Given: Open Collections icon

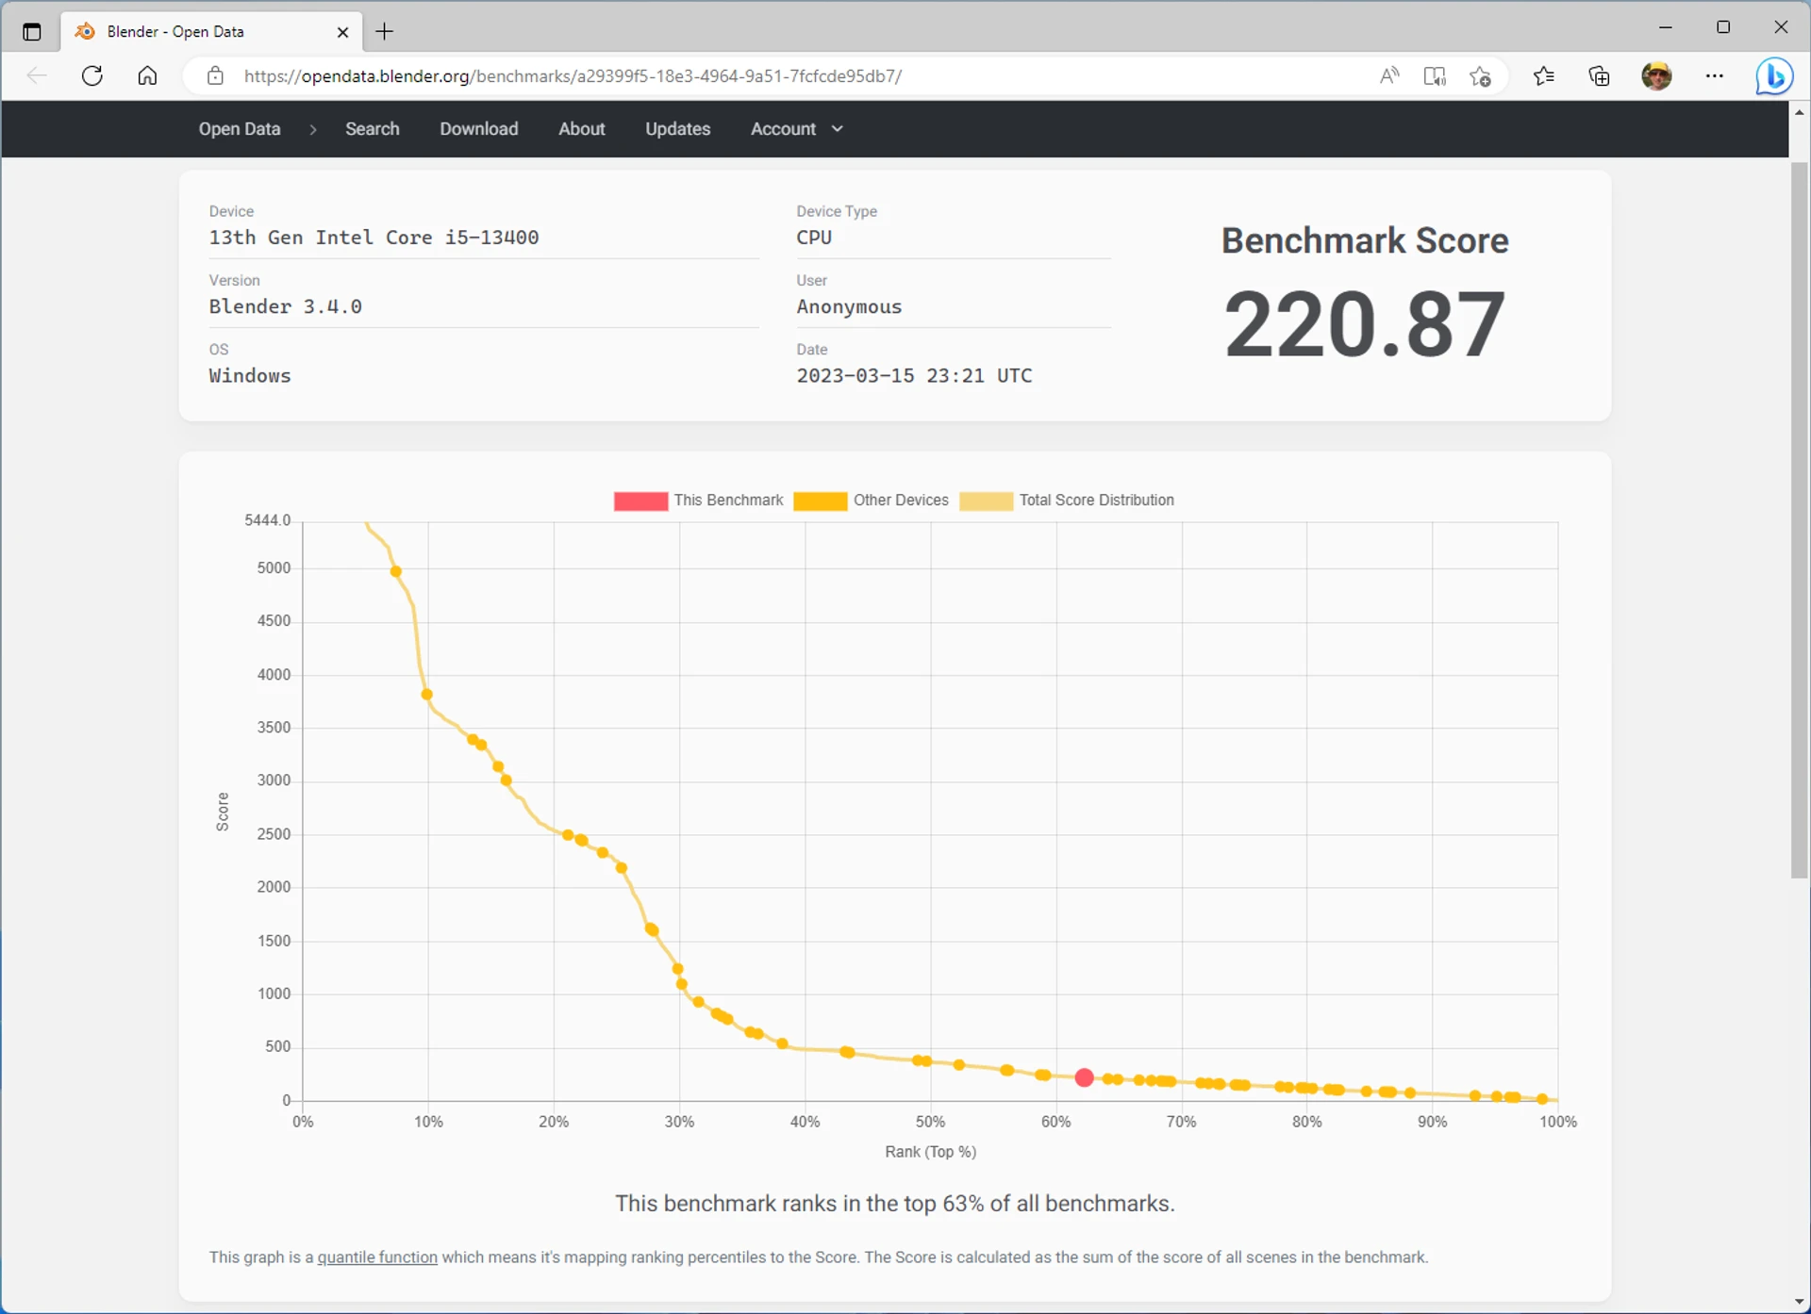Looking at the screenshot, I should 1600,76.
